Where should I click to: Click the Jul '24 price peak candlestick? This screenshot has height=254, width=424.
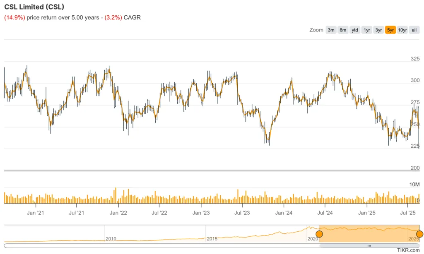tap(330, 75)
